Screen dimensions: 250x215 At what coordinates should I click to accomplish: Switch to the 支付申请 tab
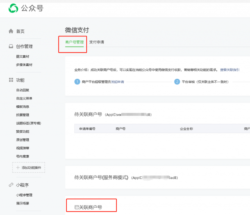[x=96, y=42]
